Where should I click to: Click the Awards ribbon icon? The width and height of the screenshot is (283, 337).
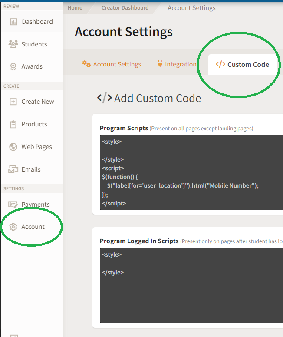[x=13, y=66]
